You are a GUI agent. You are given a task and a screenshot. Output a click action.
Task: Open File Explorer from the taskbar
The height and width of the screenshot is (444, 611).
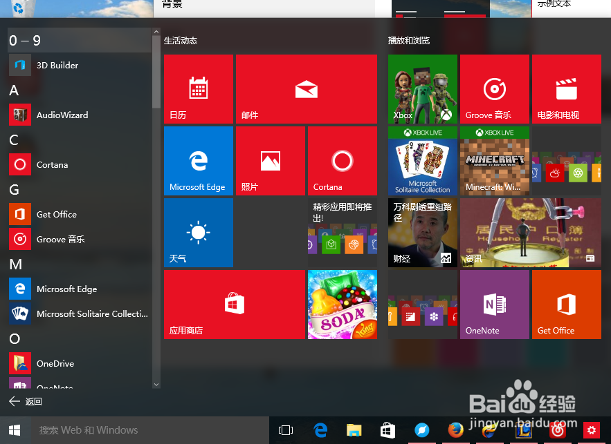(354, 430)
